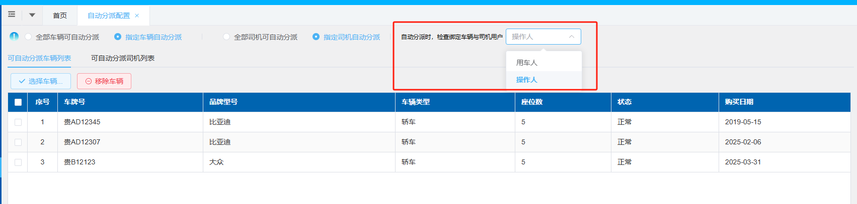The image size is (857, 204).
Task: Open the tab list dropdown arrow
Action: [32, 15]
